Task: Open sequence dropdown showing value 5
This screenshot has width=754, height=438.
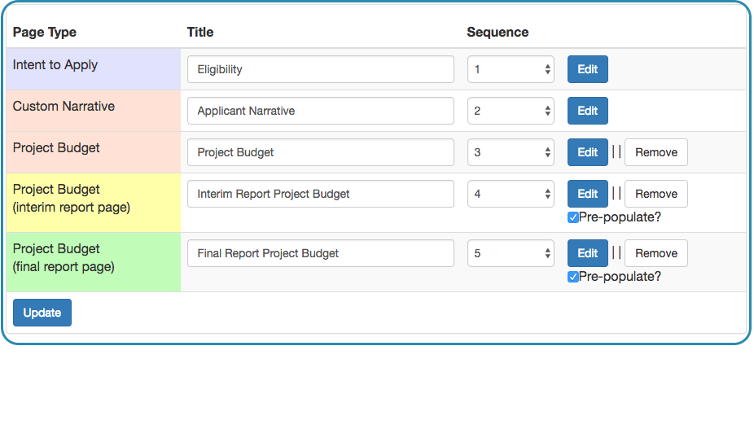Action: (511, 253)
